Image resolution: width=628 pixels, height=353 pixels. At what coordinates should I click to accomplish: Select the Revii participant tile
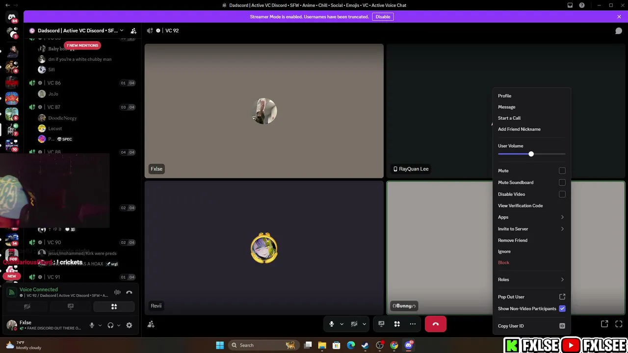(264, 248)
